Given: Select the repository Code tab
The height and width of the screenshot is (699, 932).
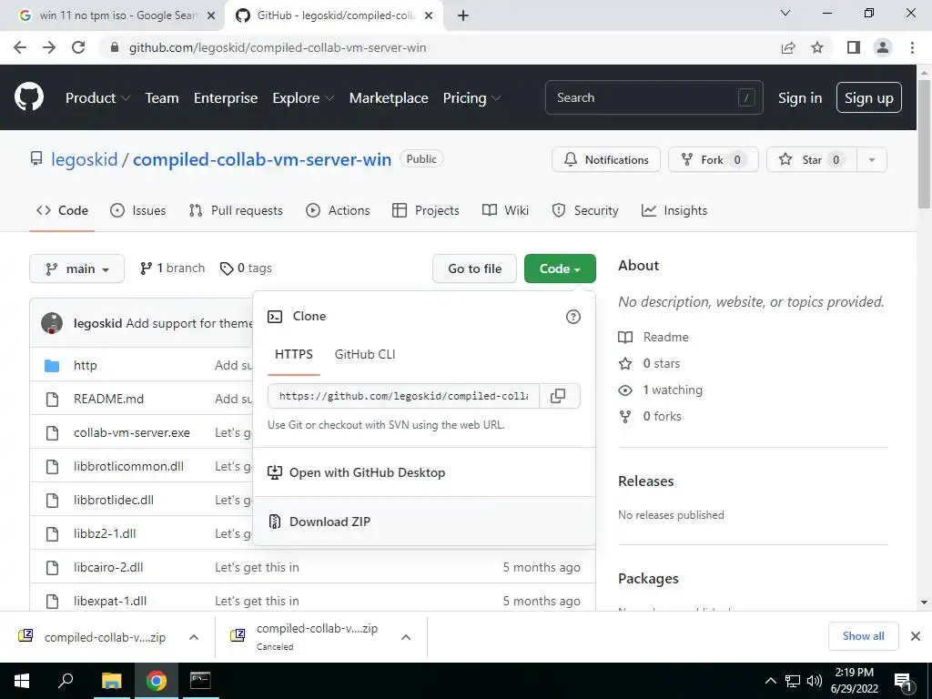Looking at the screenshot, I should (62, 210).
